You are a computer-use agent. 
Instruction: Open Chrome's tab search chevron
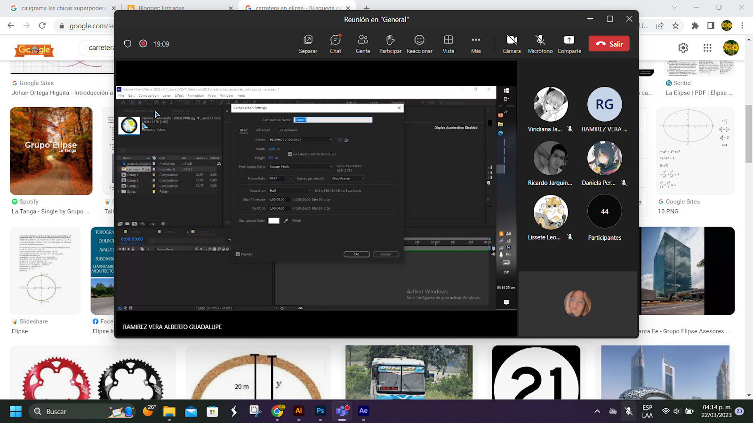click(674, 8)
